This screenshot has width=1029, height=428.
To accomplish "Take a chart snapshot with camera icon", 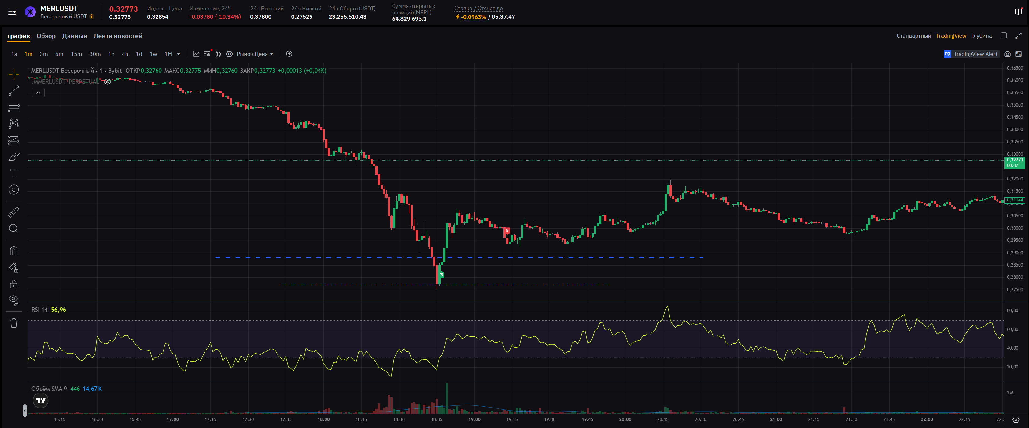I will tap(1007, 54).
